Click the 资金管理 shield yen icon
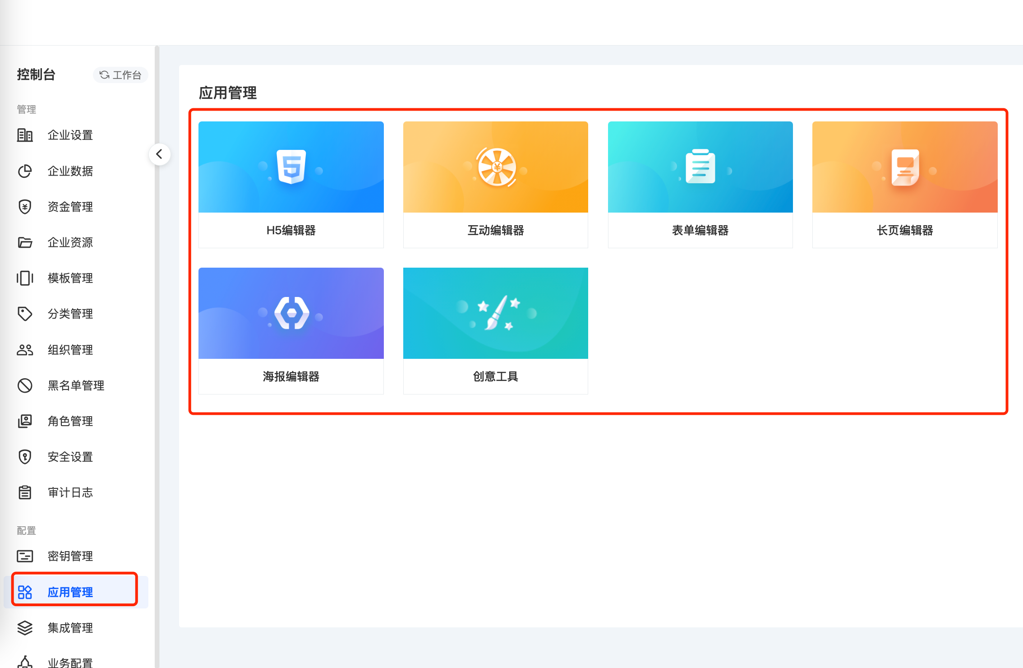This screenshot has width=1023, height=668. (x=25, y=207)
